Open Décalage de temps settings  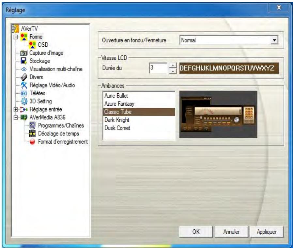[x=58, y=133]
